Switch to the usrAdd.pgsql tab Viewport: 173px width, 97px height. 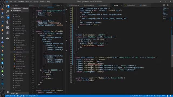(89, 5)
